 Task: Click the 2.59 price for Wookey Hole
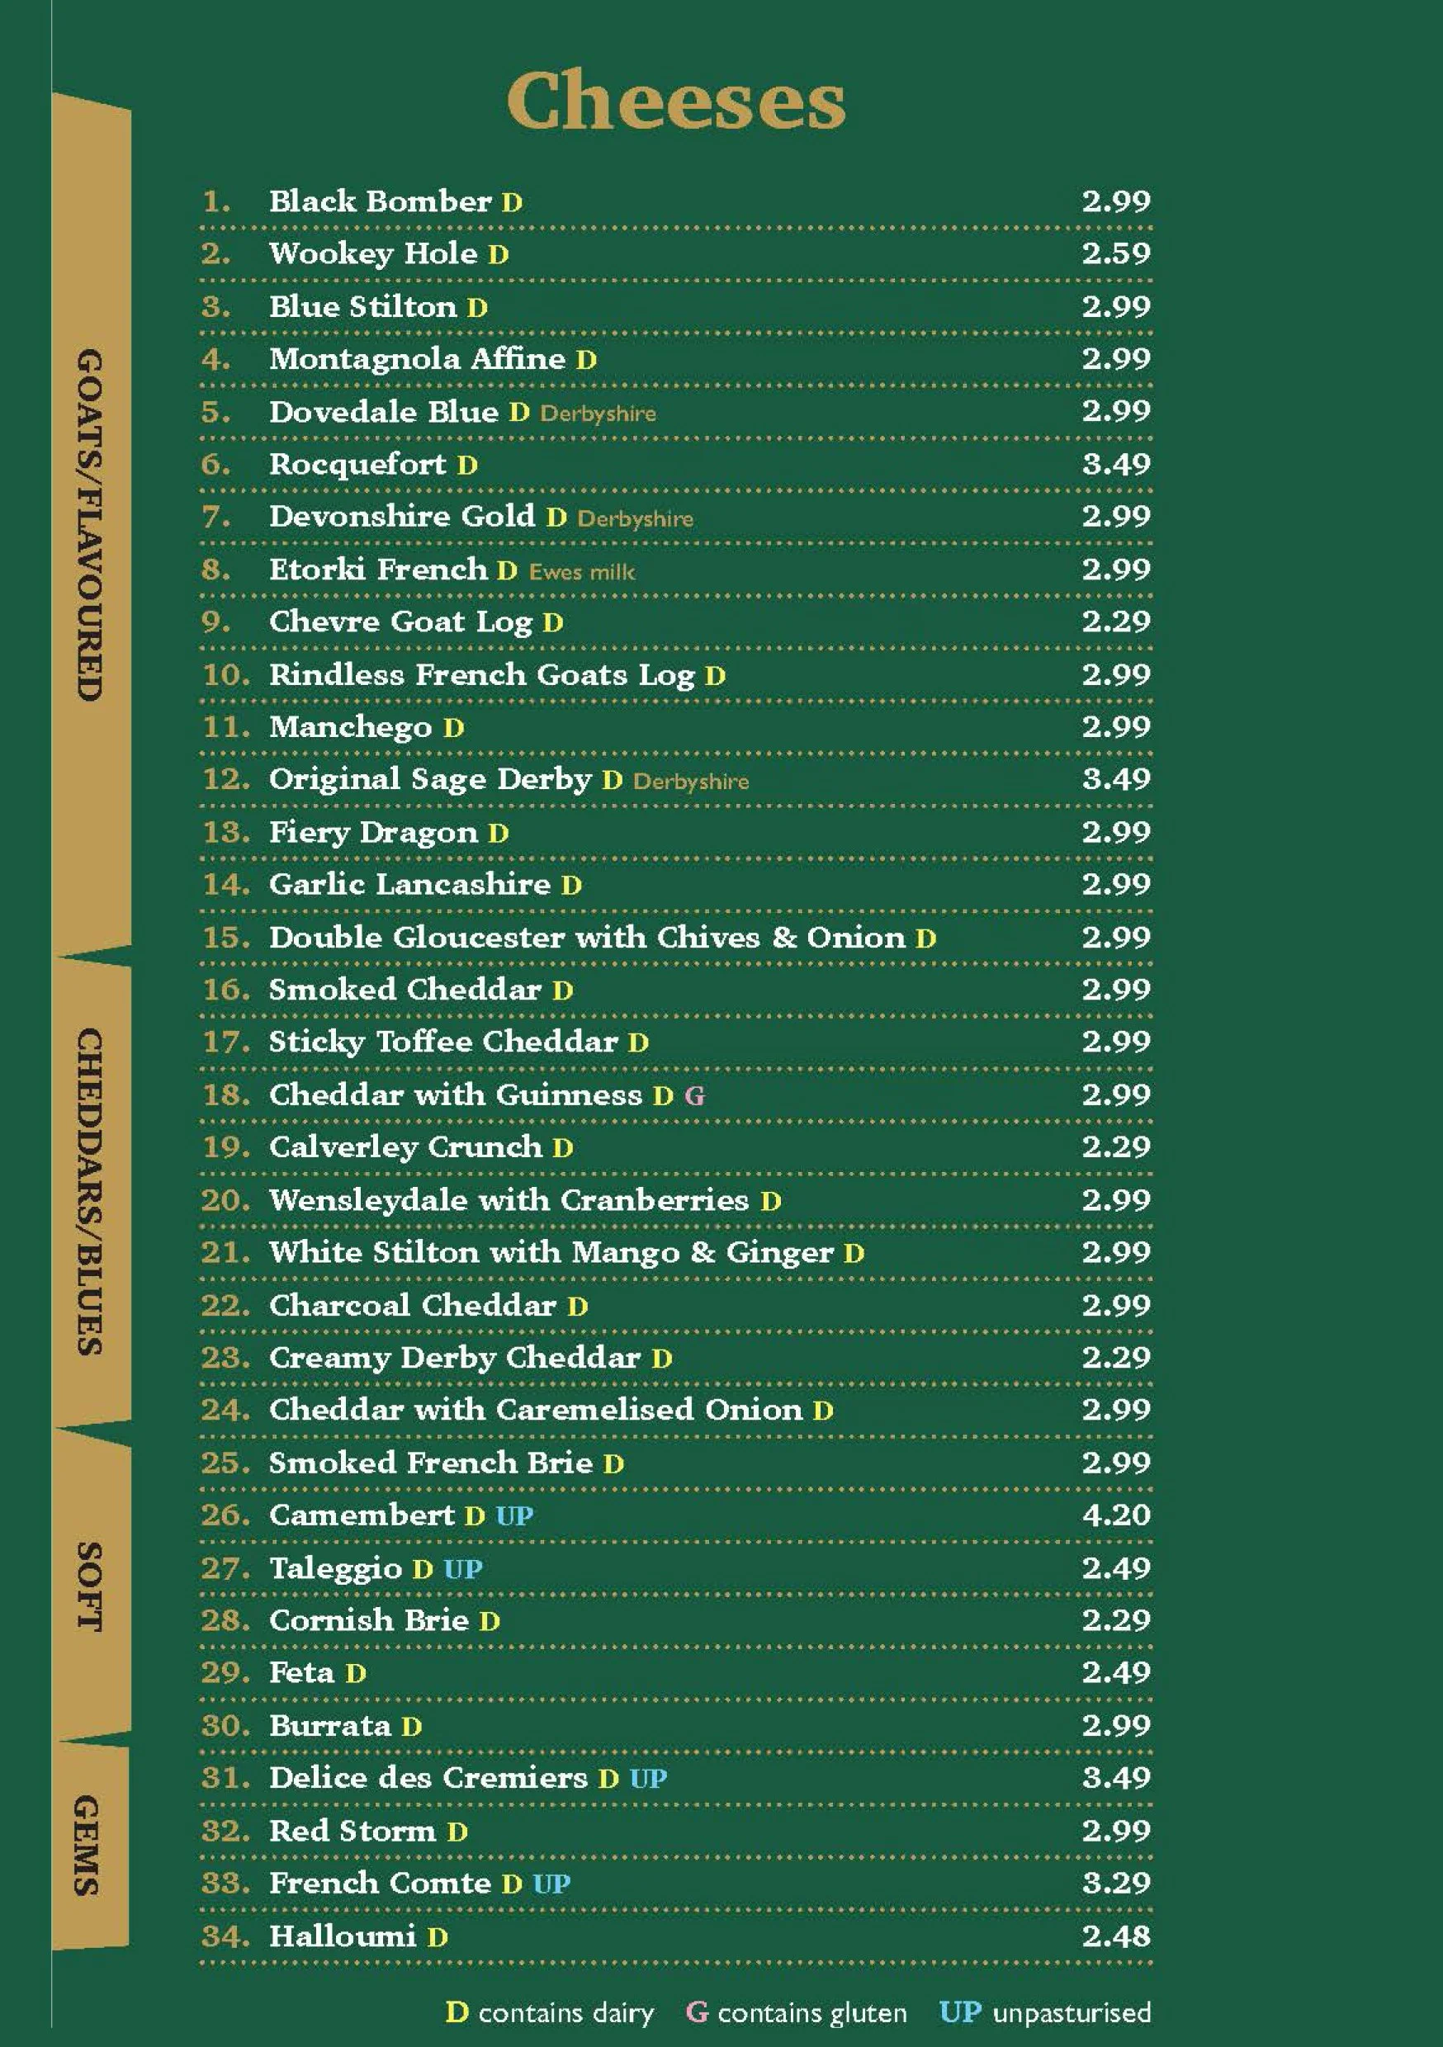tap(1117, 254)
